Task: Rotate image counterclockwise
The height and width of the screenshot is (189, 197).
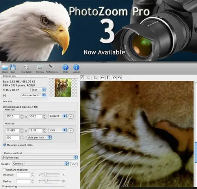Action: click(114, 78)
